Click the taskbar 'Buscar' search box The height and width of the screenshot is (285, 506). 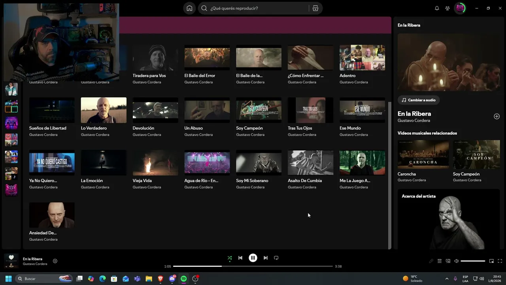[x=44, y=279]
